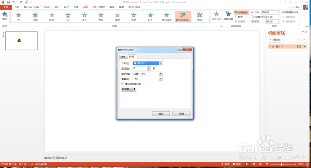This screenshot has width=311, height=168.
Task: Toggle 批注 comments in status bar
Action: pos(237,164)
